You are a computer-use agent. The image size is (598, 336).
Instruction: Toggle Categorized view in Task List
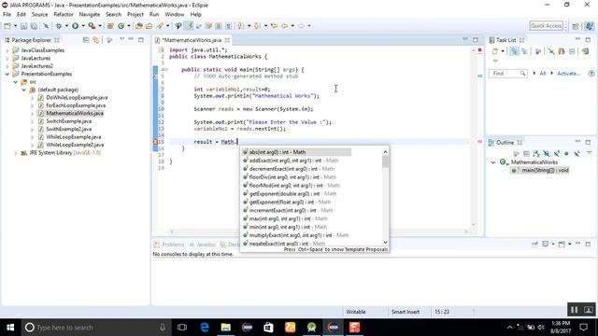(x=515, y=51)
